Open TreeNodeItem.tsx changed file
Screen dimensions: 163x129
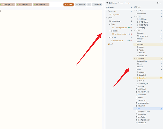(x=120, y=34)
